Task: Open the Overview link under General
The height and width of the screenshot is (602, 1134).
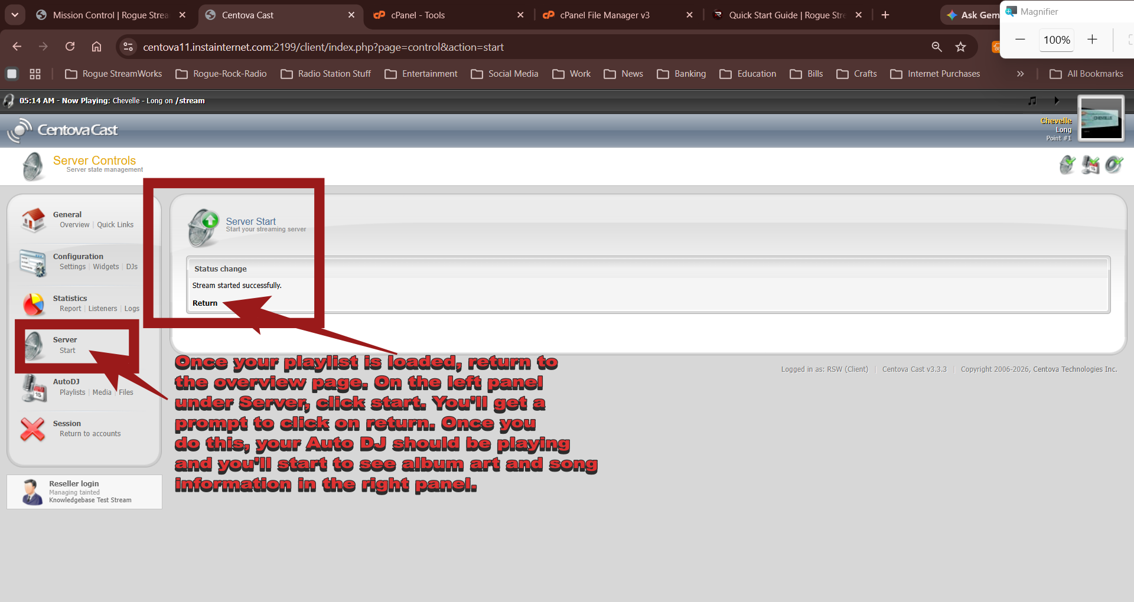Action: (x=74, y=225)
